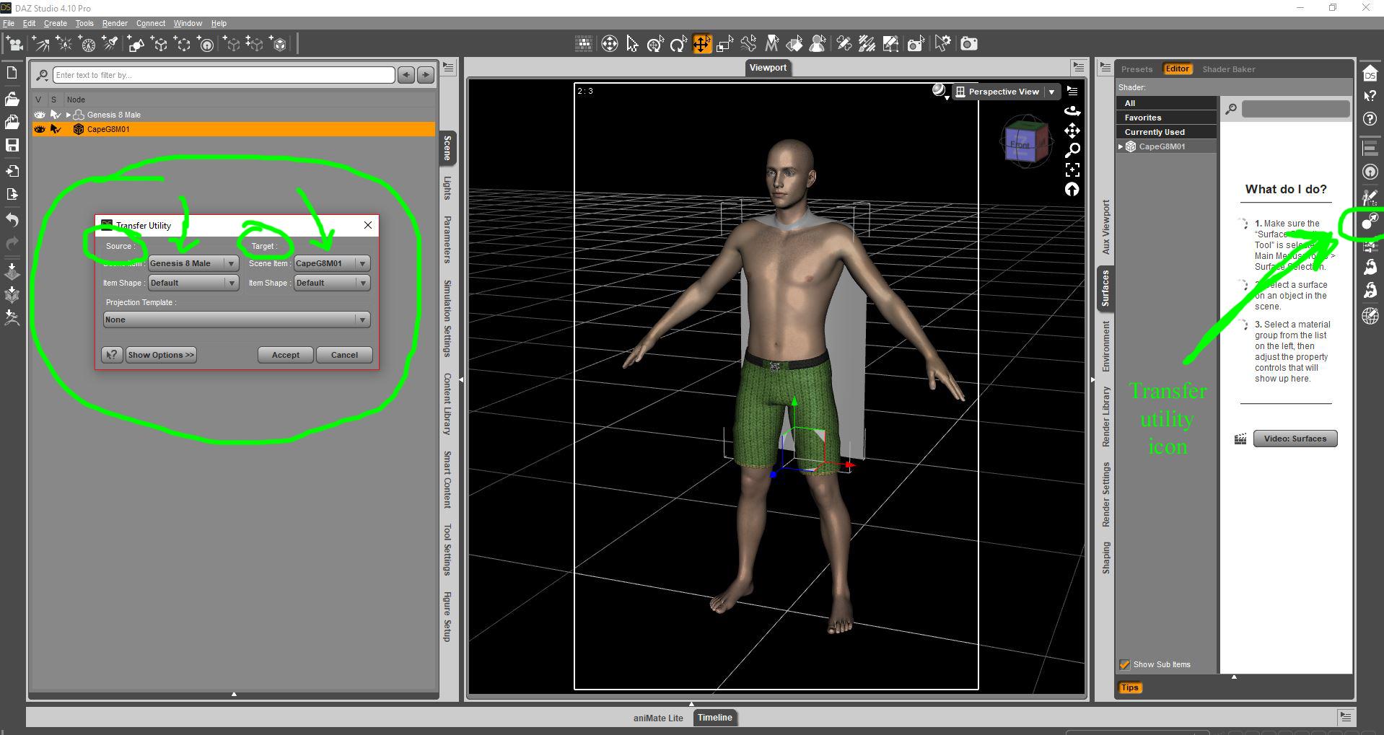Screen dimensions: 1384x735
Task: Click the view cube in viewport
Action: (x=1026, y=142)
